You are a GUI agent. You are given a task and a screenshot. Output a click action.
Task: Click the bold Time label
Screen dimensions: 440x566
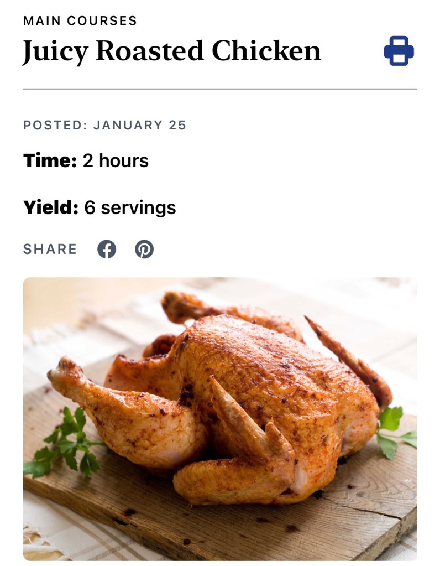coord(50,161)
